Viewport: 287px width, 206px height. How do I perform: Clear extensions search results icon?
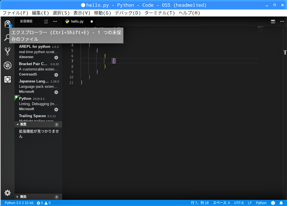(x=46, y=22)
